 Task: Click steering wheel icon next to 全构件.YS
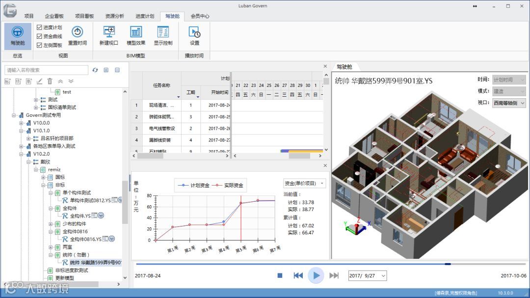[101, 216]
